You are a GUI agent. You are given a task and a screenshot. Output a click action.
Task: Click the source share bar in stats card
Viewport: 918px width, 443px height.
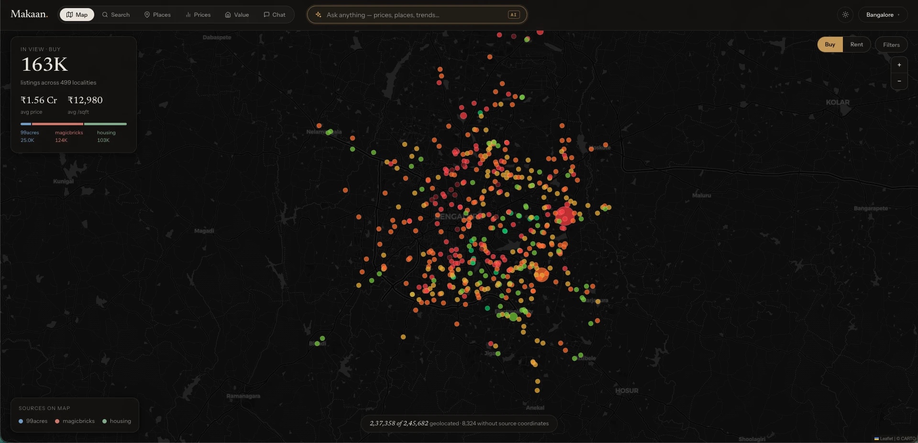(74, 124)
